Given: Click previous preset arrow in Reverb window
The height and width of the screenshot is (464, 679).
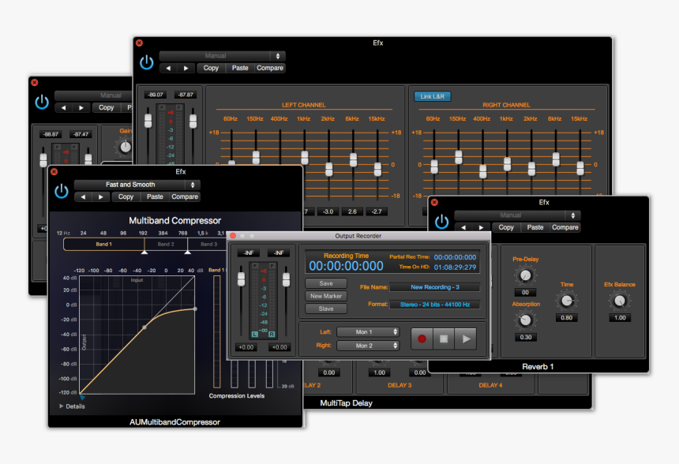Looking at the screenshot, I should (x=463, y=227).
